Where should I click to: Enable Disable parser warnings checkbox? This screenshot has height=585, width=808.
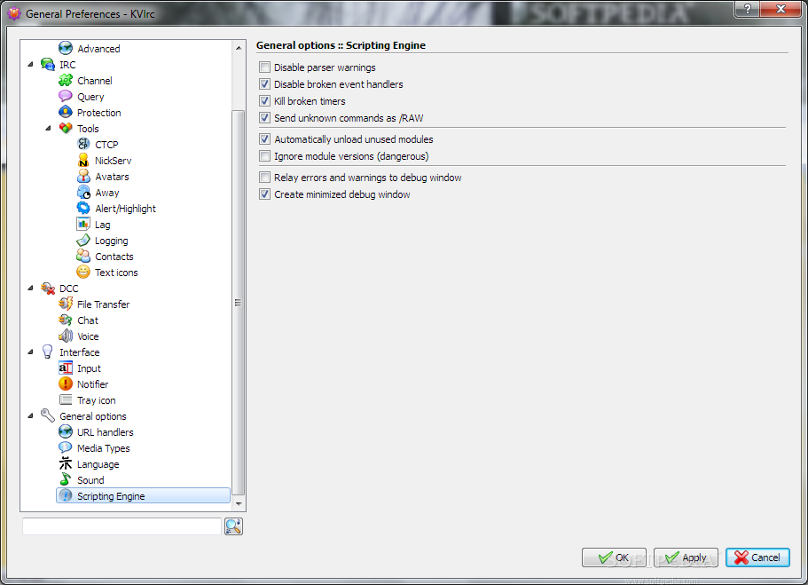pyautogui.click(x=265, y=67)
